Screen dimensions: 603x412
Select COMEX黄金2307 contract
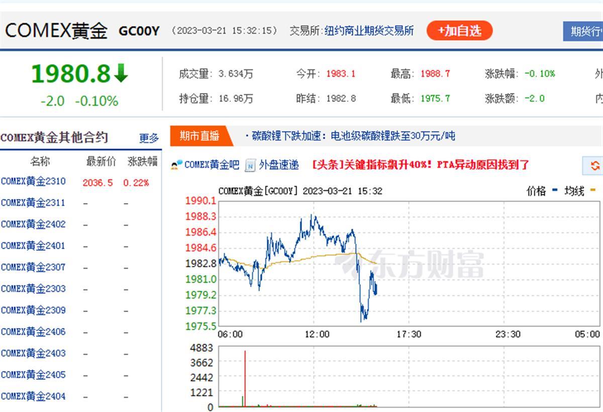[33, 267]
